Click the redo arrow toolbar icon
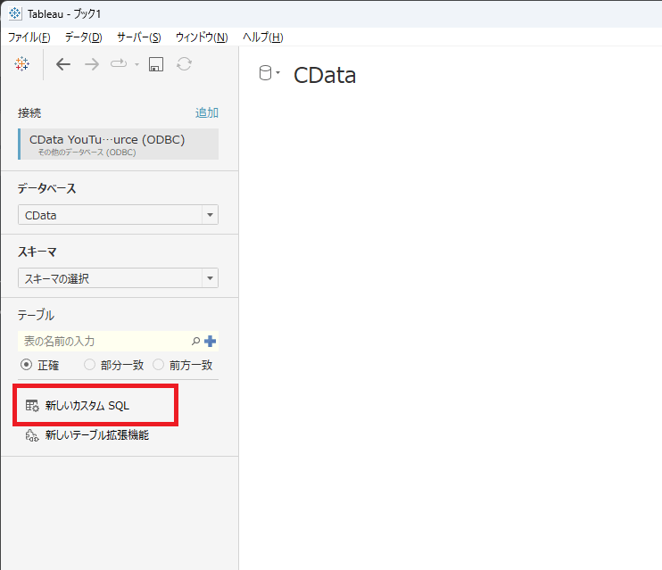The width and height of the screenshot is (662, 570). tap(119, 63)
